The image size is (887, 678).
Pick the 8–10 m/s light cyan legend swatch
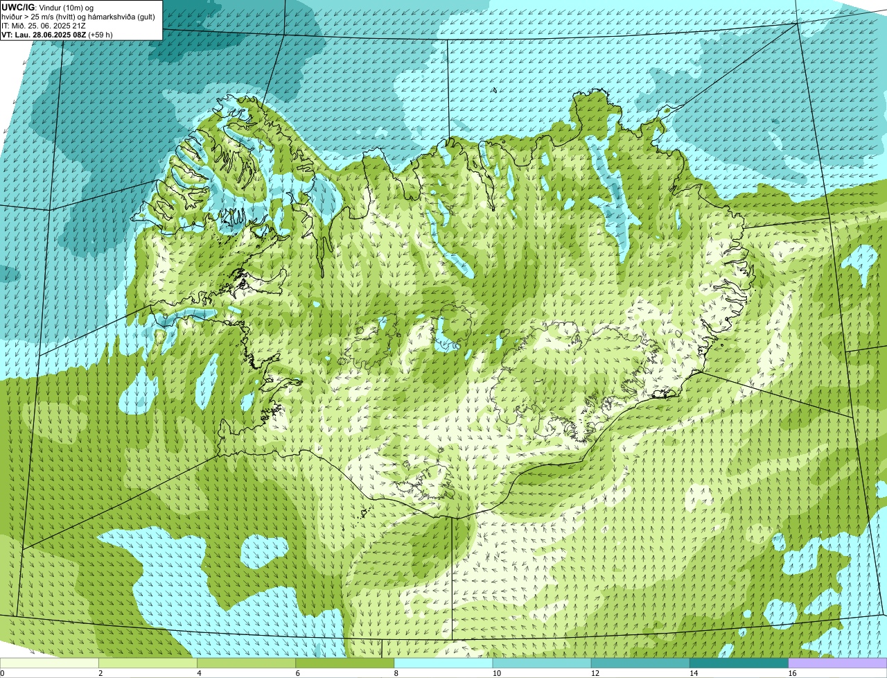click(x=443, y=663)
